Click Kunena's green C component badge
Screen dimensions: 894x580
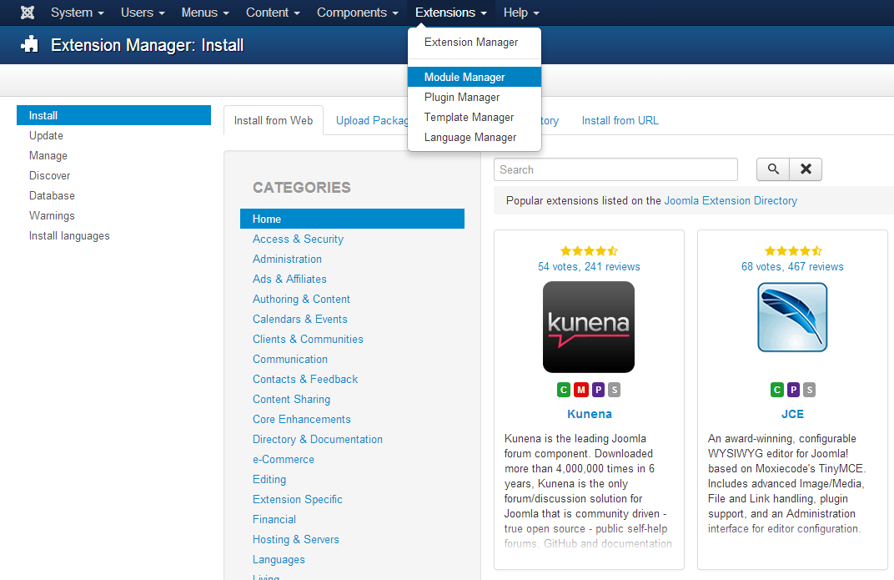(564, 390)
